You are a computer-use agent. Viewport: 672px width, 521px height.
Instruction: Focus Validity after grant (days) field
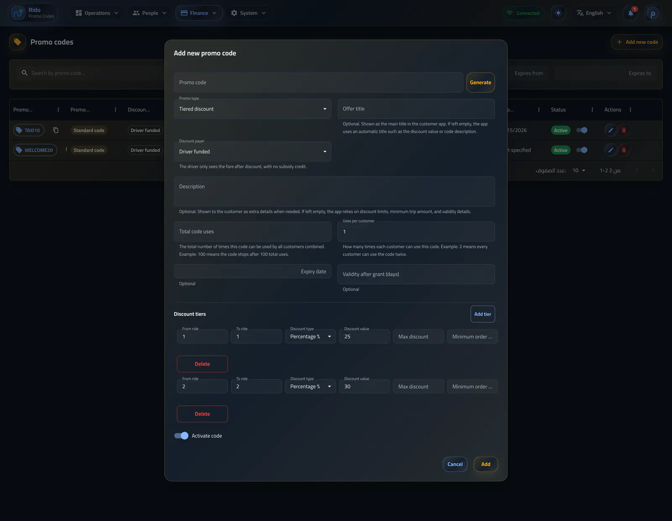point(416,274)
